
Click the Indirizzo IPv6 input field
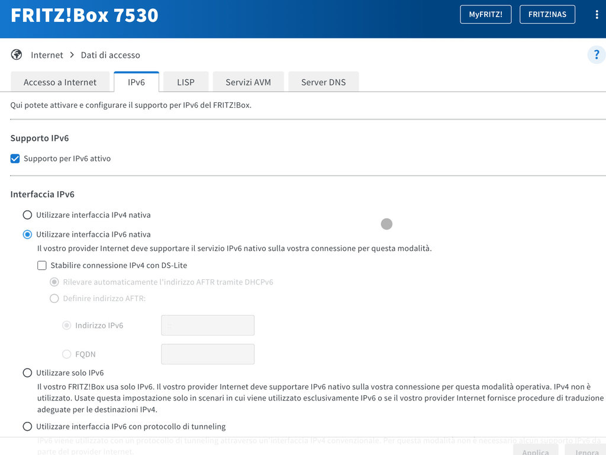click(208, 325)
